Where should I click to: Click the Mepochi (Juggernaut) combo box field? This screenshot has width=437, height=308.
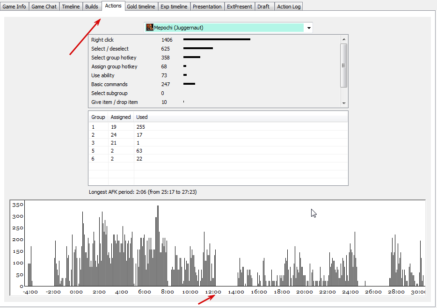click(x=228, y=28)
